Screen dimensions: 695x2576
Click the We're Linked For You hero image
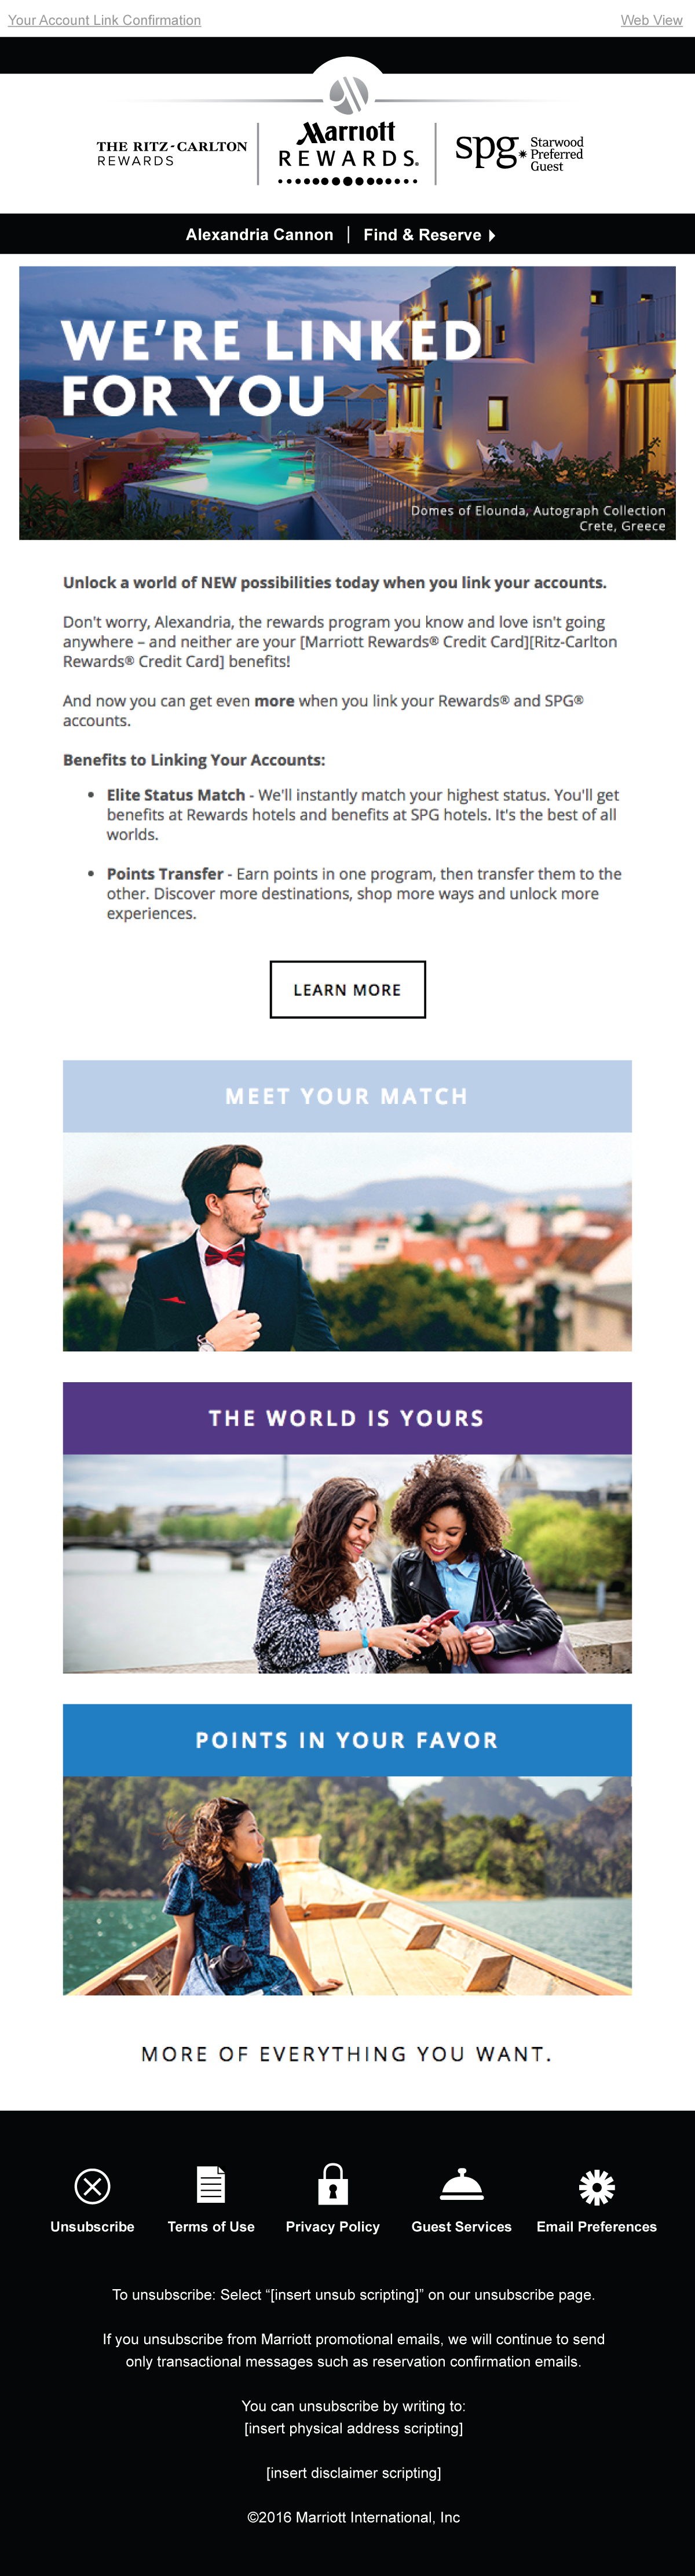[x=347, y=403]
